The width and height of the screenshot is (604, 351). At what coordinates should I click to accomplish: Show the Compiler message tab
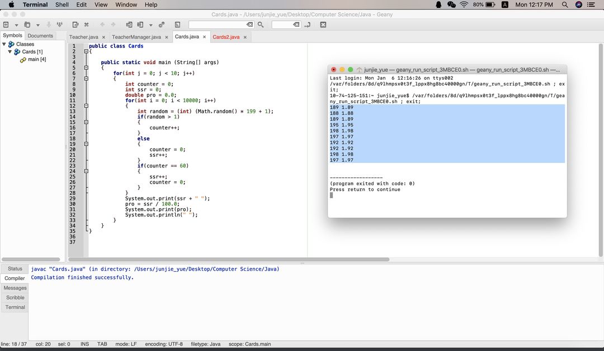point(15,278)
